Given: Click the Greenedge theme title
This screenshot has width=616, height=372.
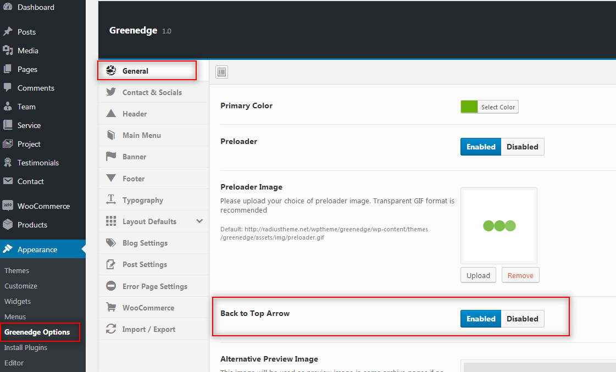Looking at the screenshot, I should [133, 30].
